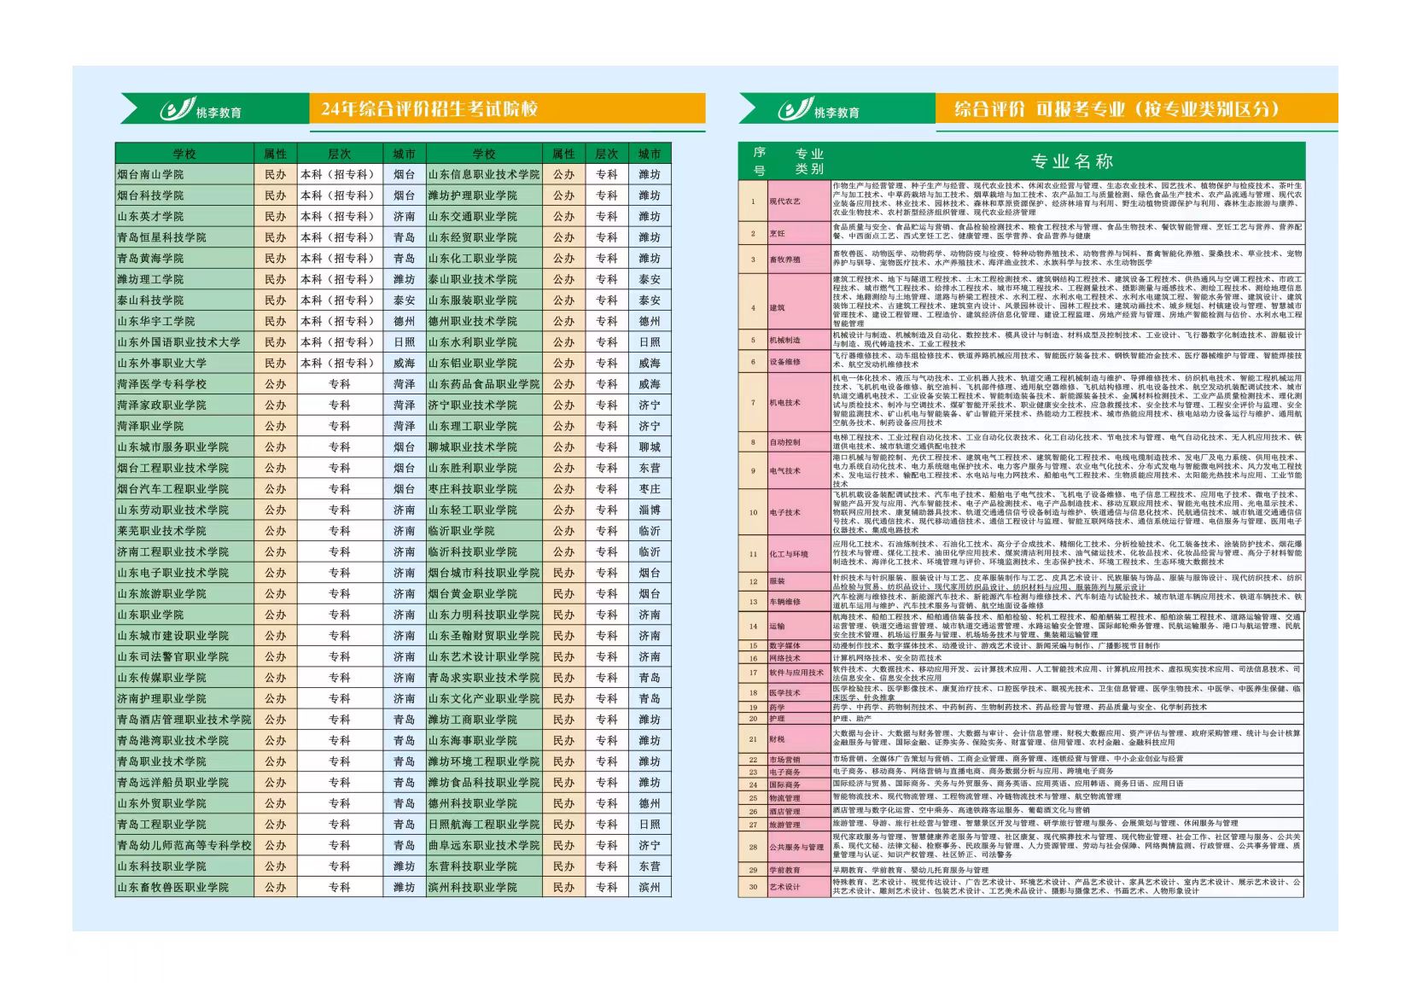1411x997 pixels.
Task: Click 曲阜远东职业技术学院 cell
Action: click(484, 845)
